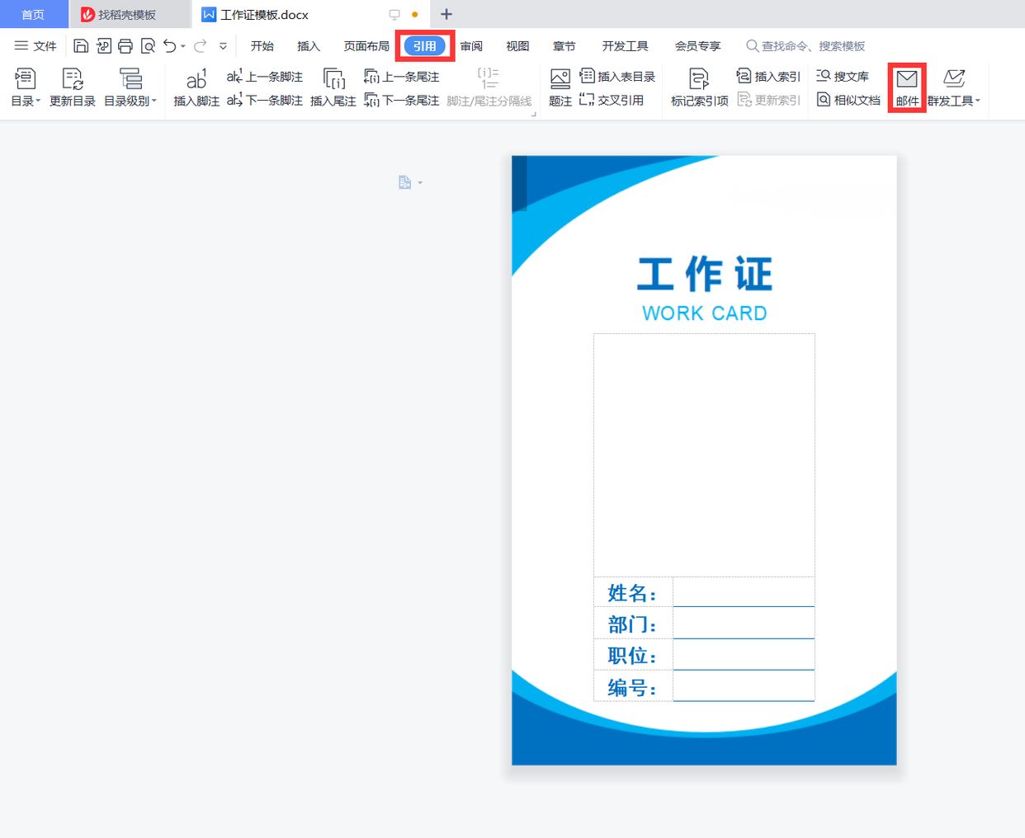Open the 会员专享 tab

tap(698, 46)
